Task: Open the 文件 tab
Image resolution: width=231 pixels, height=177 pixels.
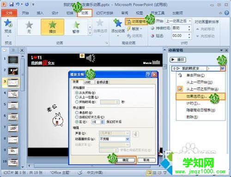Action: click(x=9, y=13)
